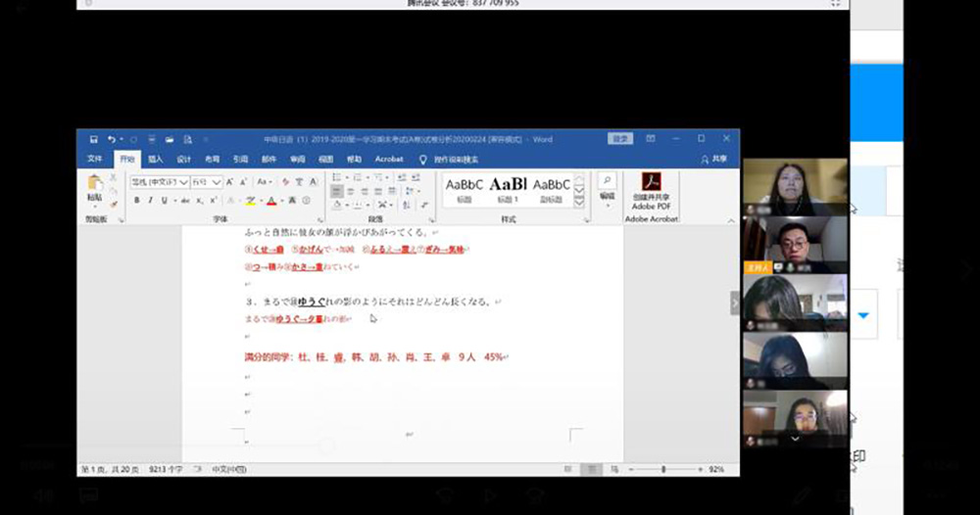Click the Share icon at the ribbon's right

(714, 160)
